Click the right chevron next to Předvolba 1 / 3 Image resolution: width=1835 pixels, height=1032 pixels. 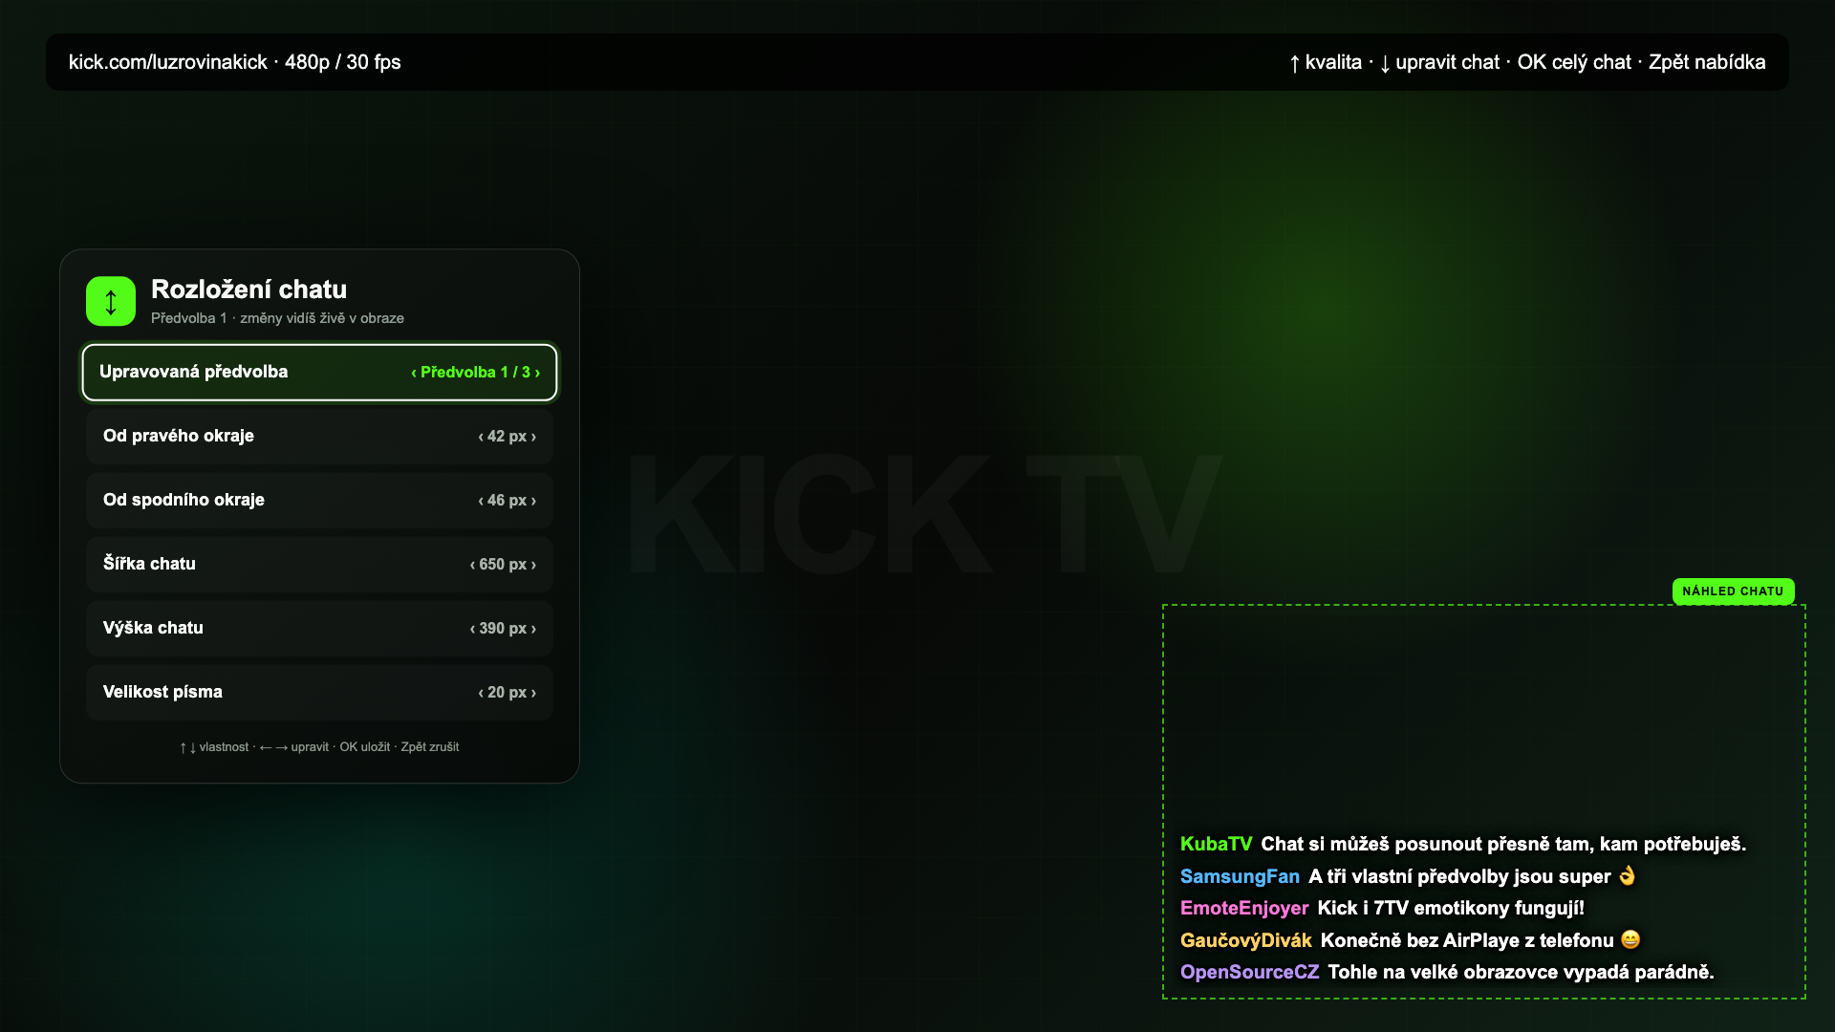tap(537, 373)
